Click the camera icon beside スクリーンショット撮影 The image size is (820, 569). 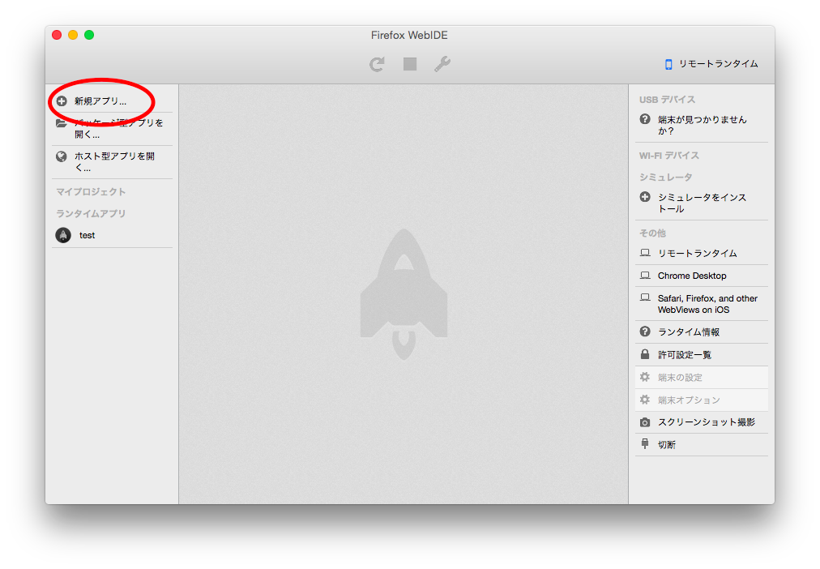[645, 422]
